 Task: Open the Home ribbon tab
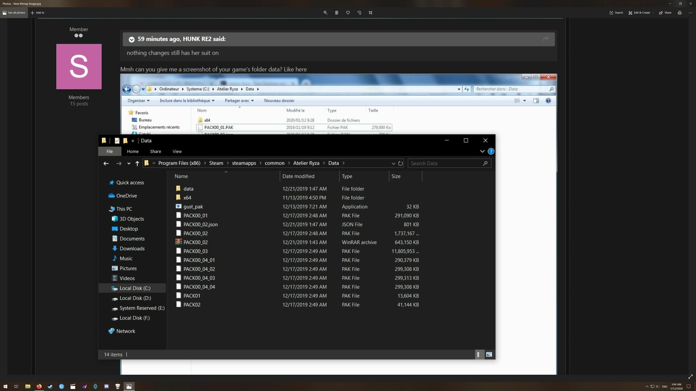click(133, 151)
